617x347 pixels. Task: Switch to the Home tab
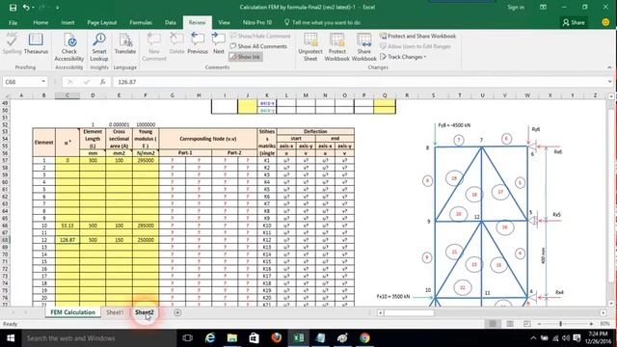[x=40, y=22]
